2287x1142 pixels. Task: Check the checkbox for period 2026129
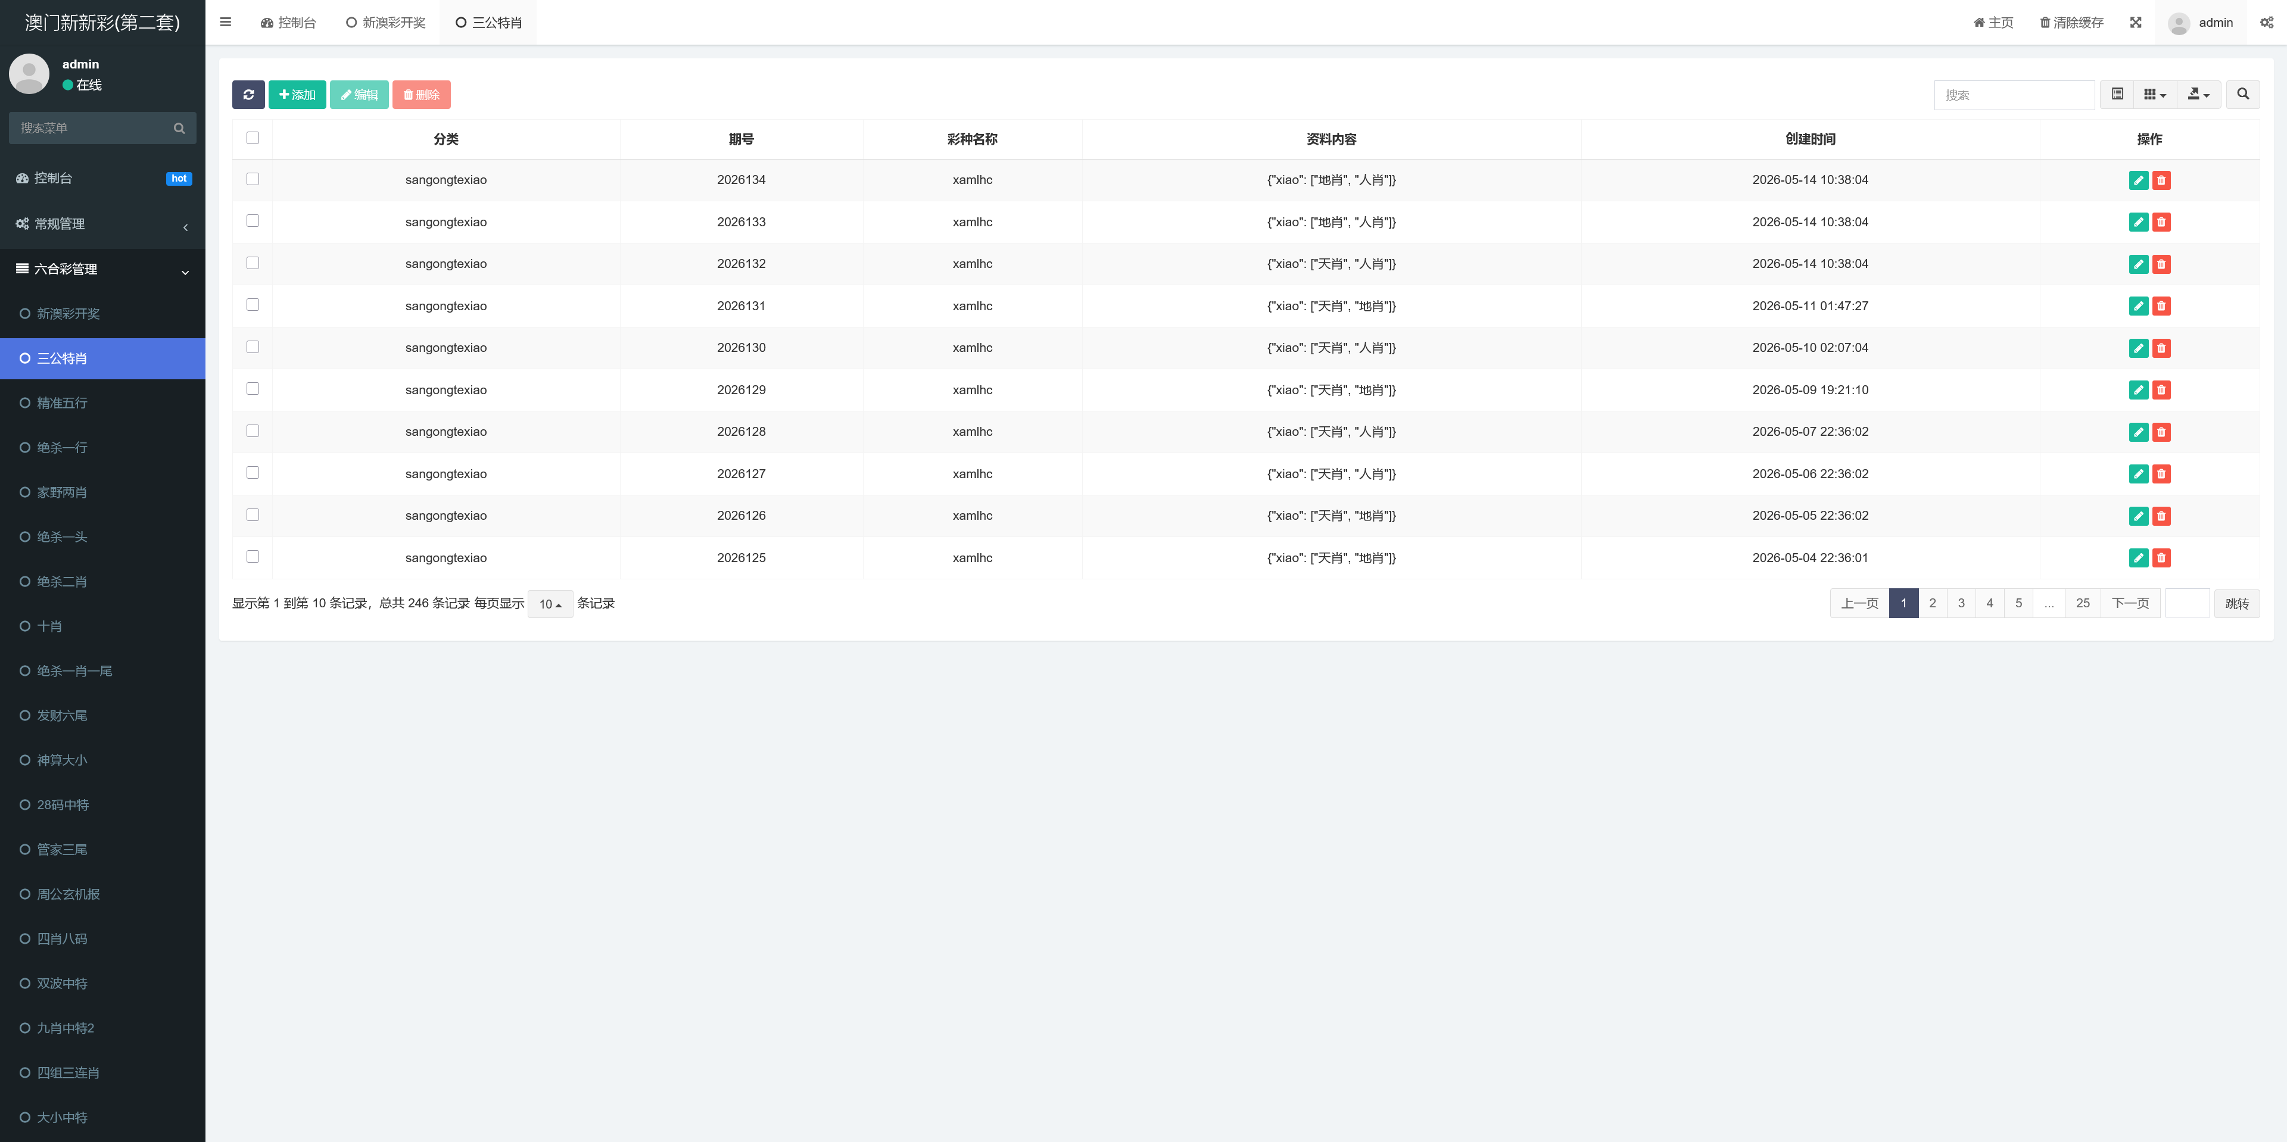pos(253,389)
